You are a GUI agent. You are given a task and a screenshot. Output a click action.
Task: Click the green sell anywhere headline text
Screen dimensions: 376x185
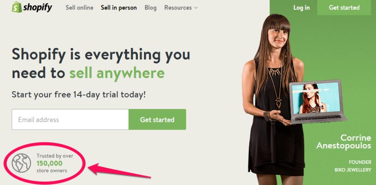117,73
